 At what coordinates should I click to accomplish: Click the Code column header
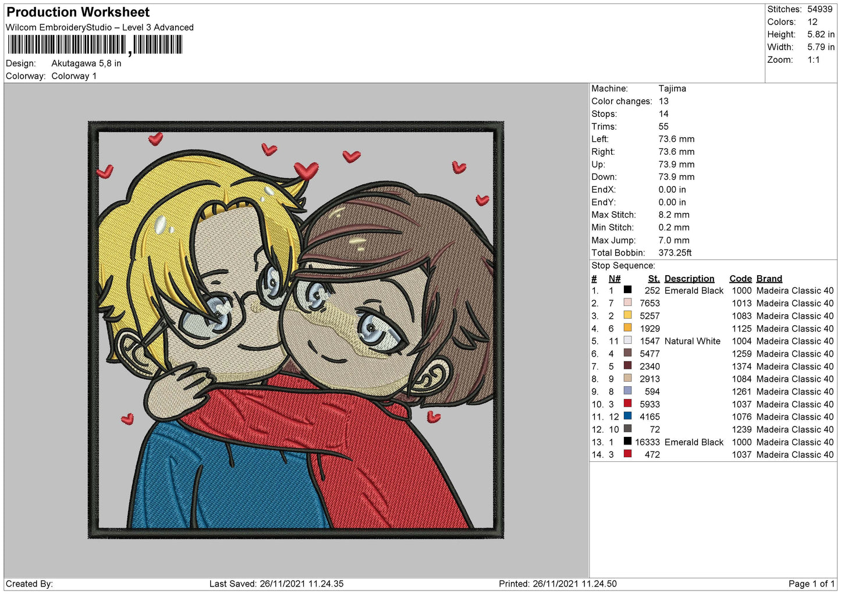point(740,279)
